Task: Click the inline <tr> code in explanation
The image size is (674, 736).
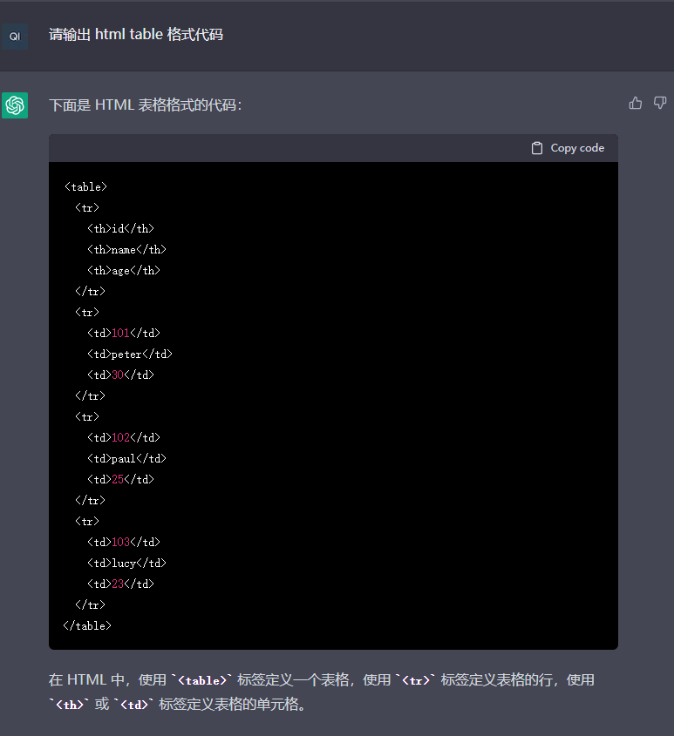Action: pyautogui.click(x=416, y=680)
